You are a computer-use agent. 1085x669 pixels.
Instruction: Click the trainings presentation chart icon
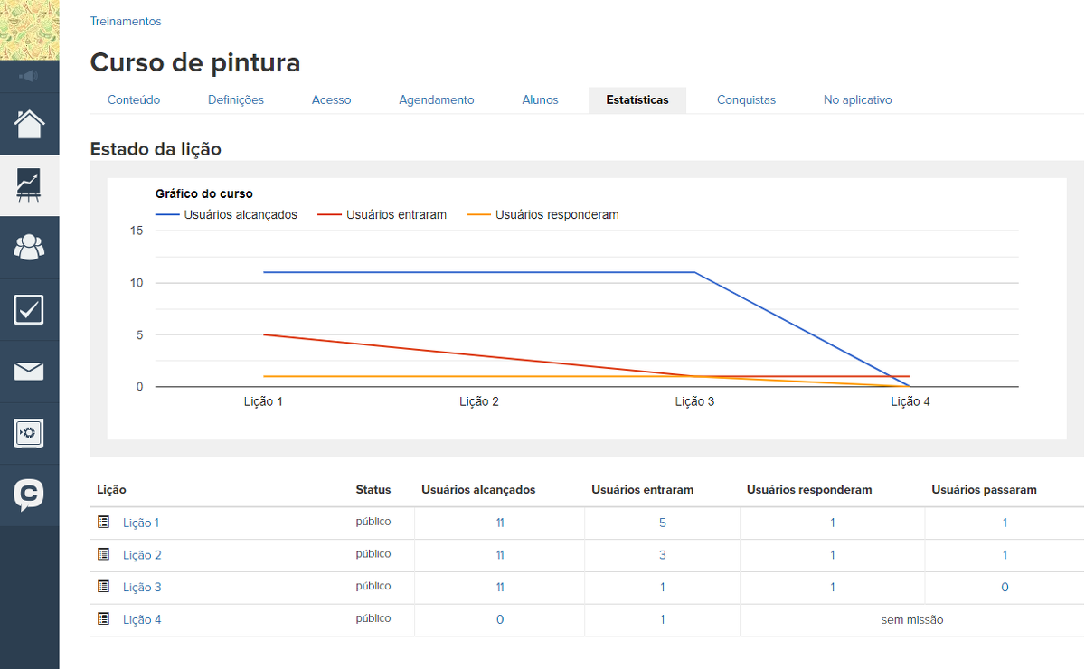tap(29, 185)
